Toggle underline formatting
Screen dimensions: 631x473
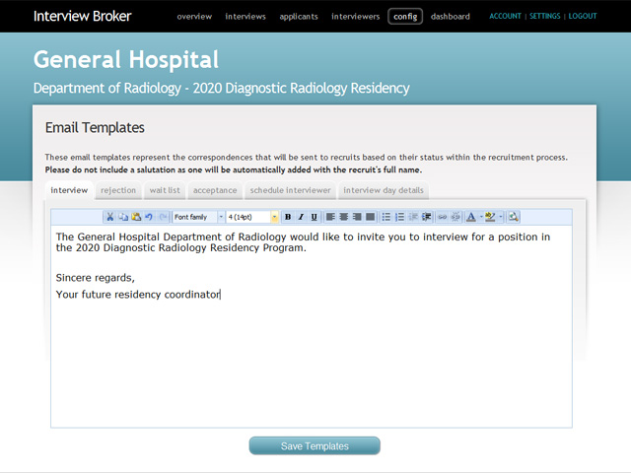coord(314,217)
